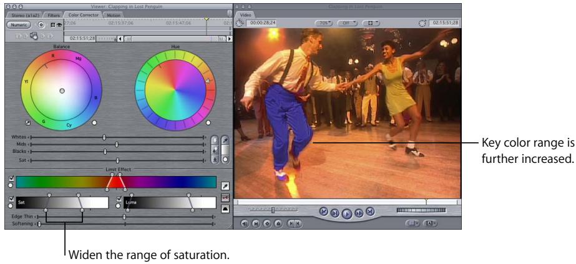Toggle the eye visibility icon
This screenshot has width=576, height=264.
point(59,25)
